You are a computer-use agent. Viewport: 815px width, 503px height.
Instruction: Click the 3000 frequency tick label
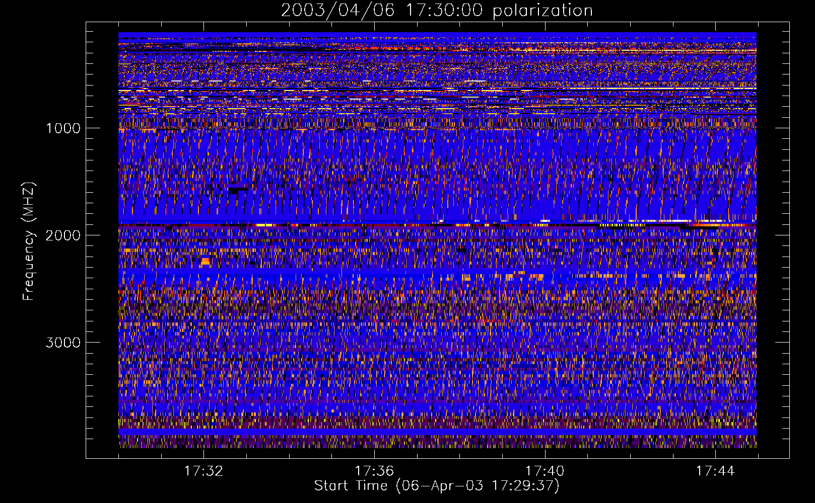63,343
